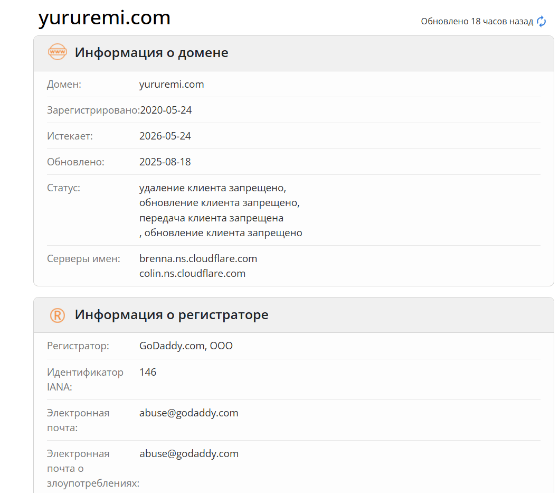Open the abuse@godaddy.com email link

pyautogui.click(x=189, y=413)
